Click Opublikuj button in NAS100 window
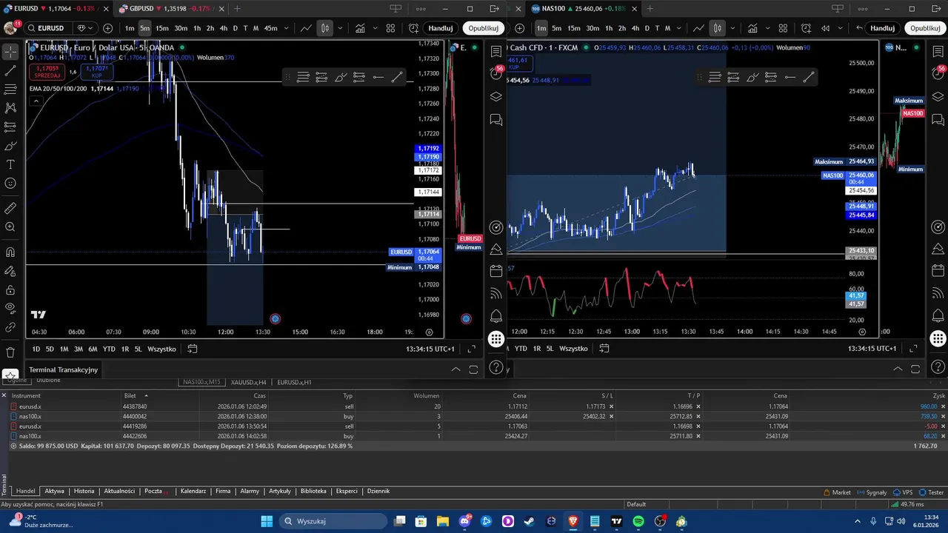This screenshot has width=948, height=533. 925,28
